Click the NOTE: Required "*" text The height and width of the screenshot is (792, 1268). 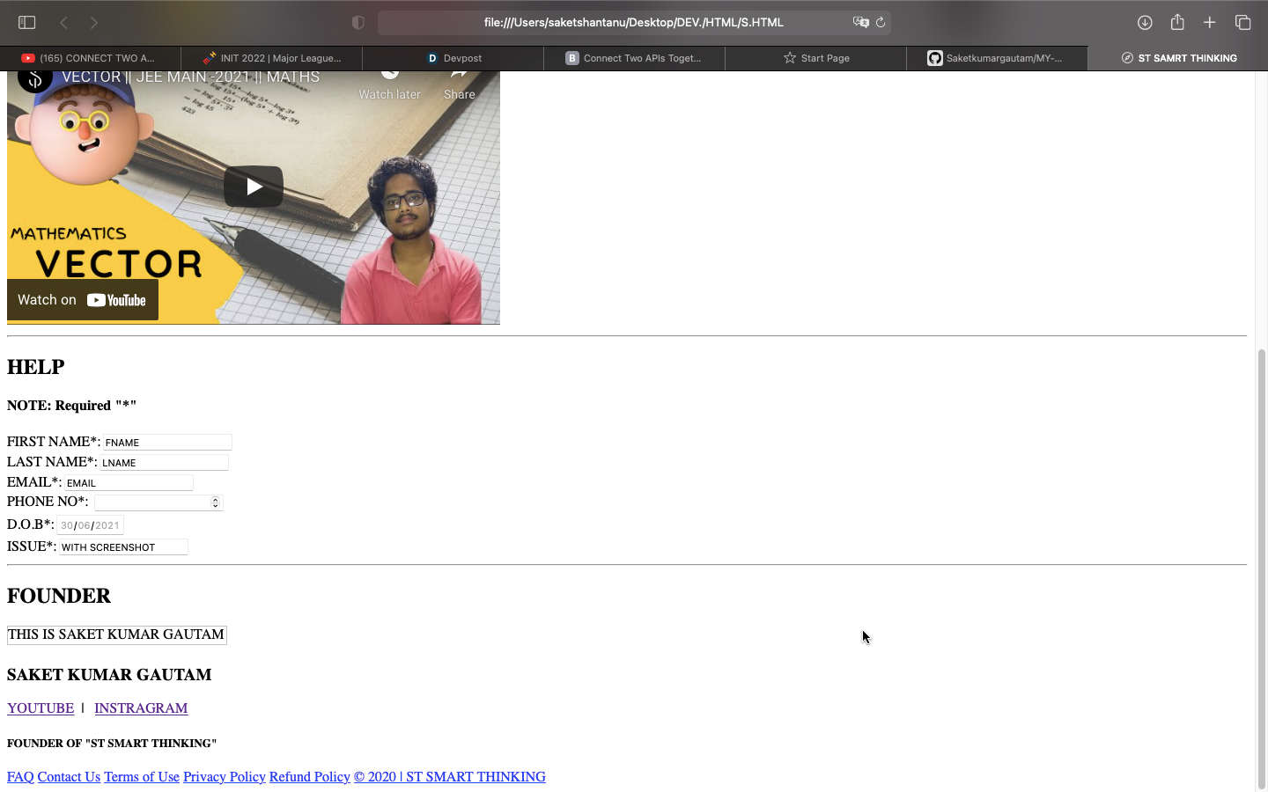click(72, 406)
